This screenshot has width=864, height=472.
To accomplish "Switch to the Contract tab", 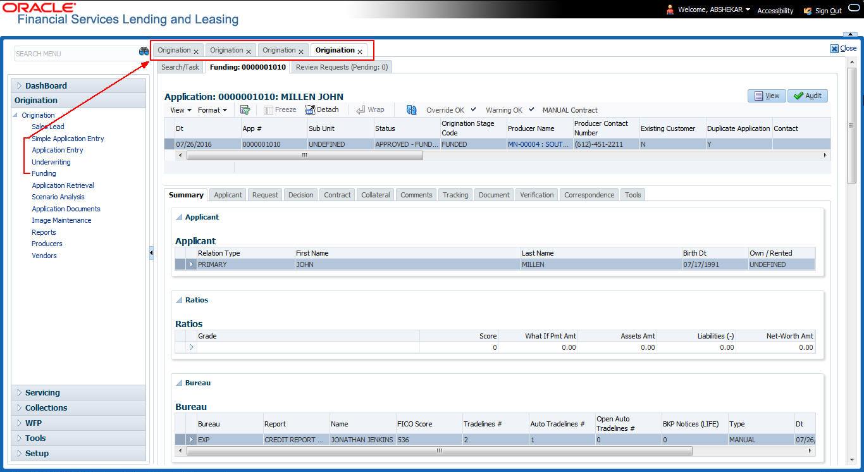I will click(337, 195).
